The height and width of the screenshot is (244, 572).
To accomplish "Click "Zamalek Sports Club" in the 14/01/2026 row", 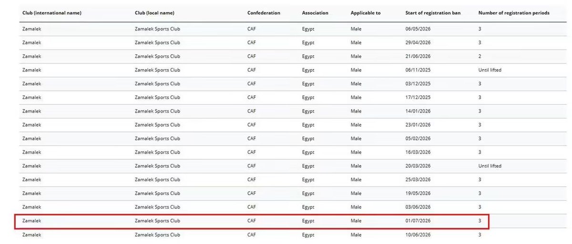I will pos(158,111).
